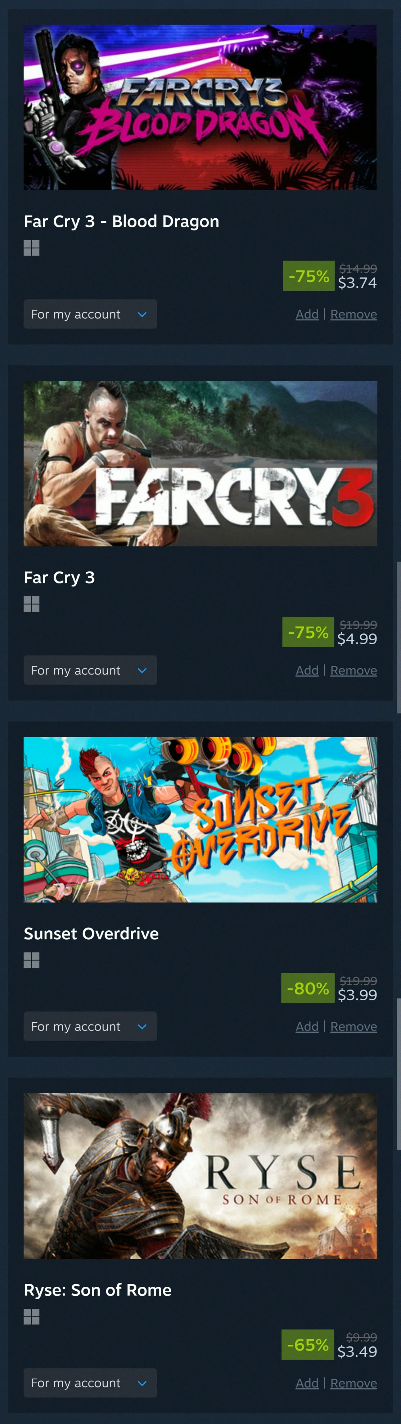Click Windows icon under Far Cry 3 - Blood Dragon
Screen dimensions: 401x1424
(31, 248)
